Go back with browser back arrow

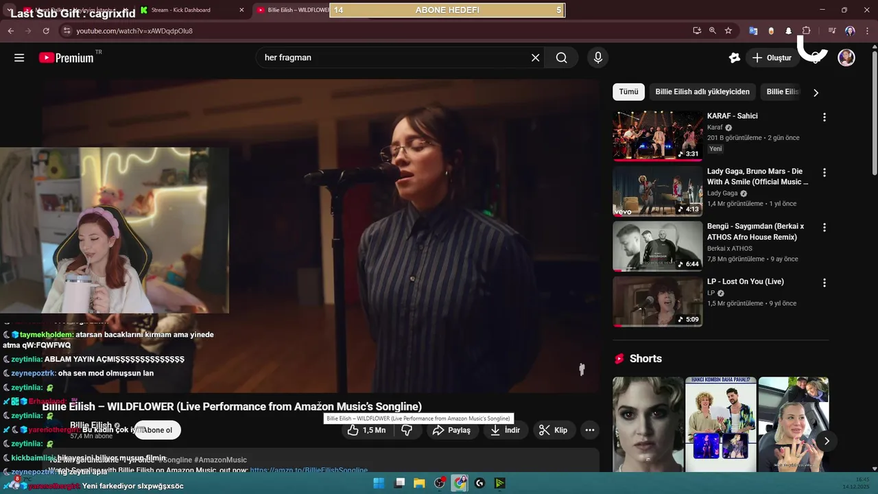pos(11,31)
